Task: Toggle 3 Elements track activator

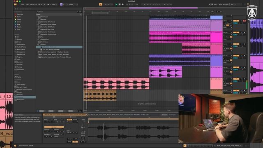Action: point(236,32)
